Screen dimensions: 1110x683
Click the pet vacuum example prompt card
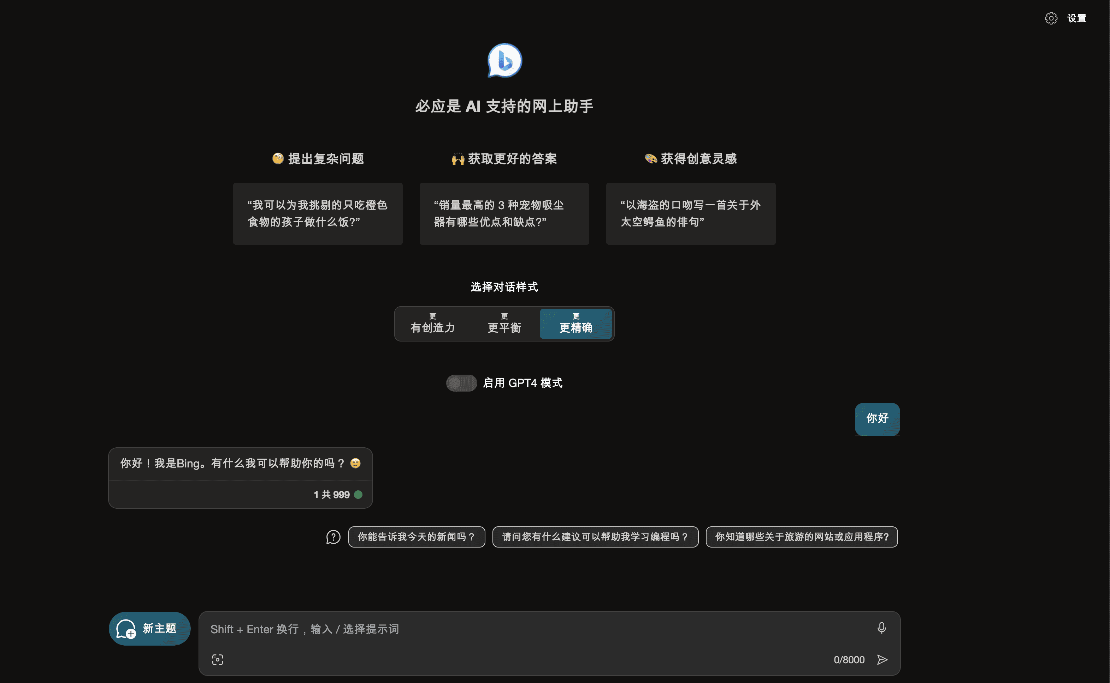[x=504, y=214]
